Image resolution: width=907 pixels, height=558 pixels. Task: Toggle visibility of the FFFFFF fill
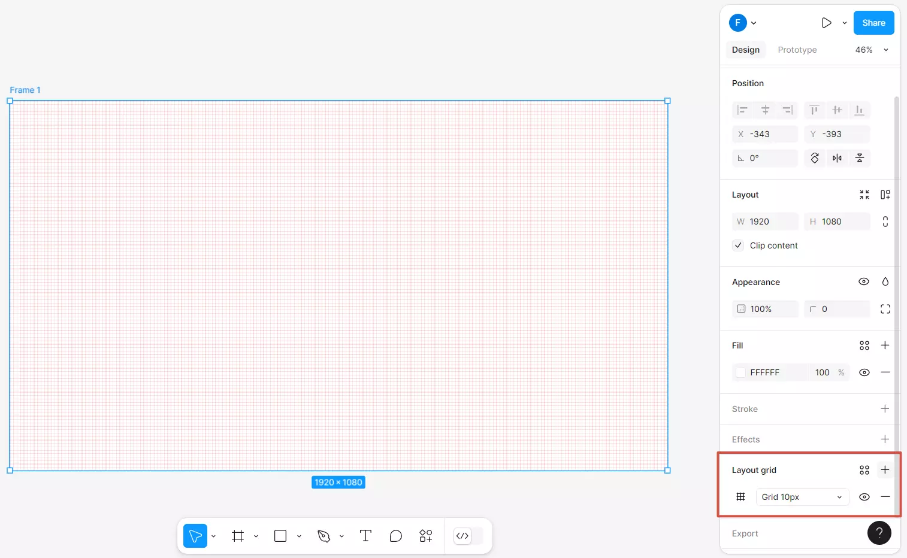(x=864, y=372)
